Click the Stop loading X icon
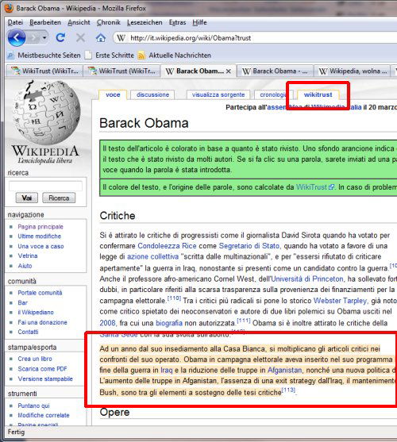Image resolution: width=397 pixels, height=442 pixels. 80,37
